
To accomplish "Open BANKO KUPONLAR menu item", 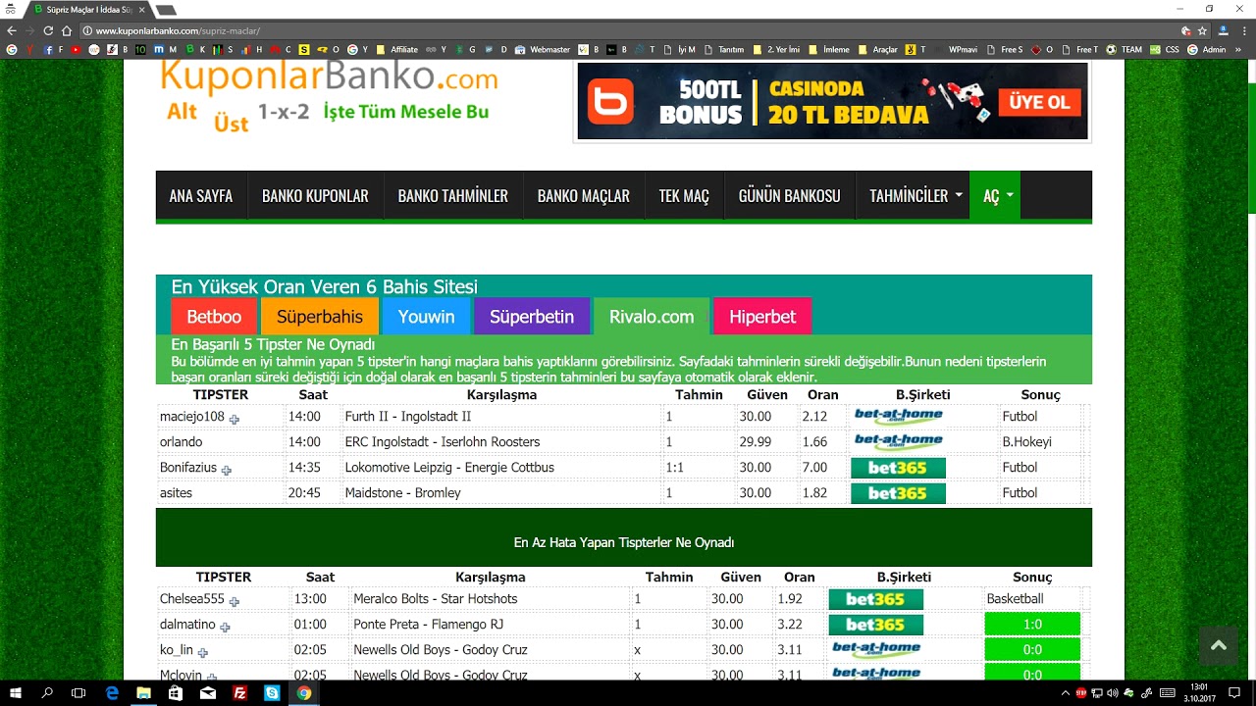I will 315,196.
